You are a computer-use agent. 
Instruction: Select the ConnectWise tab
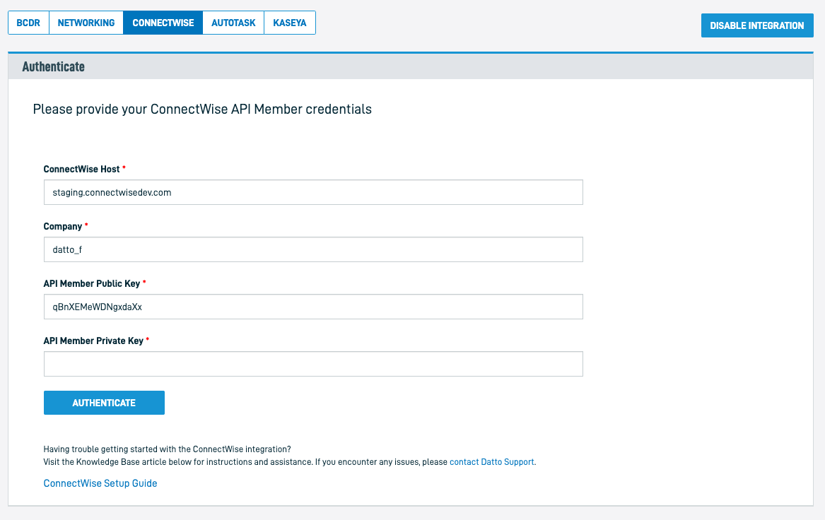[163, 23]
